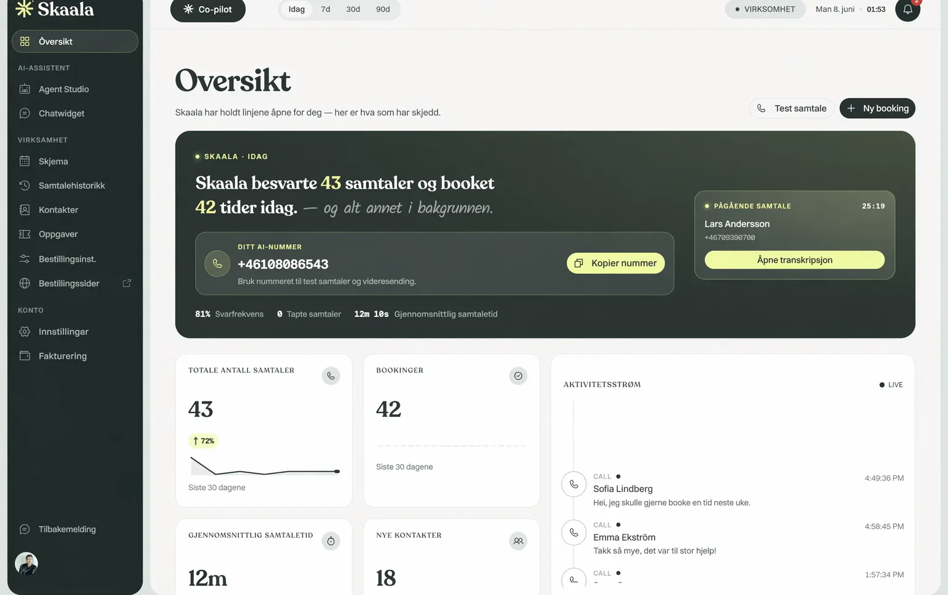Open Emma Ekström activity entry
948x595 pixels.
(733, 538)
